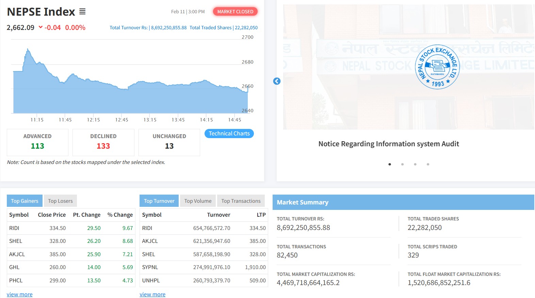
Task: Select the third carousel dot indicator
Action: tap(415, 164)
